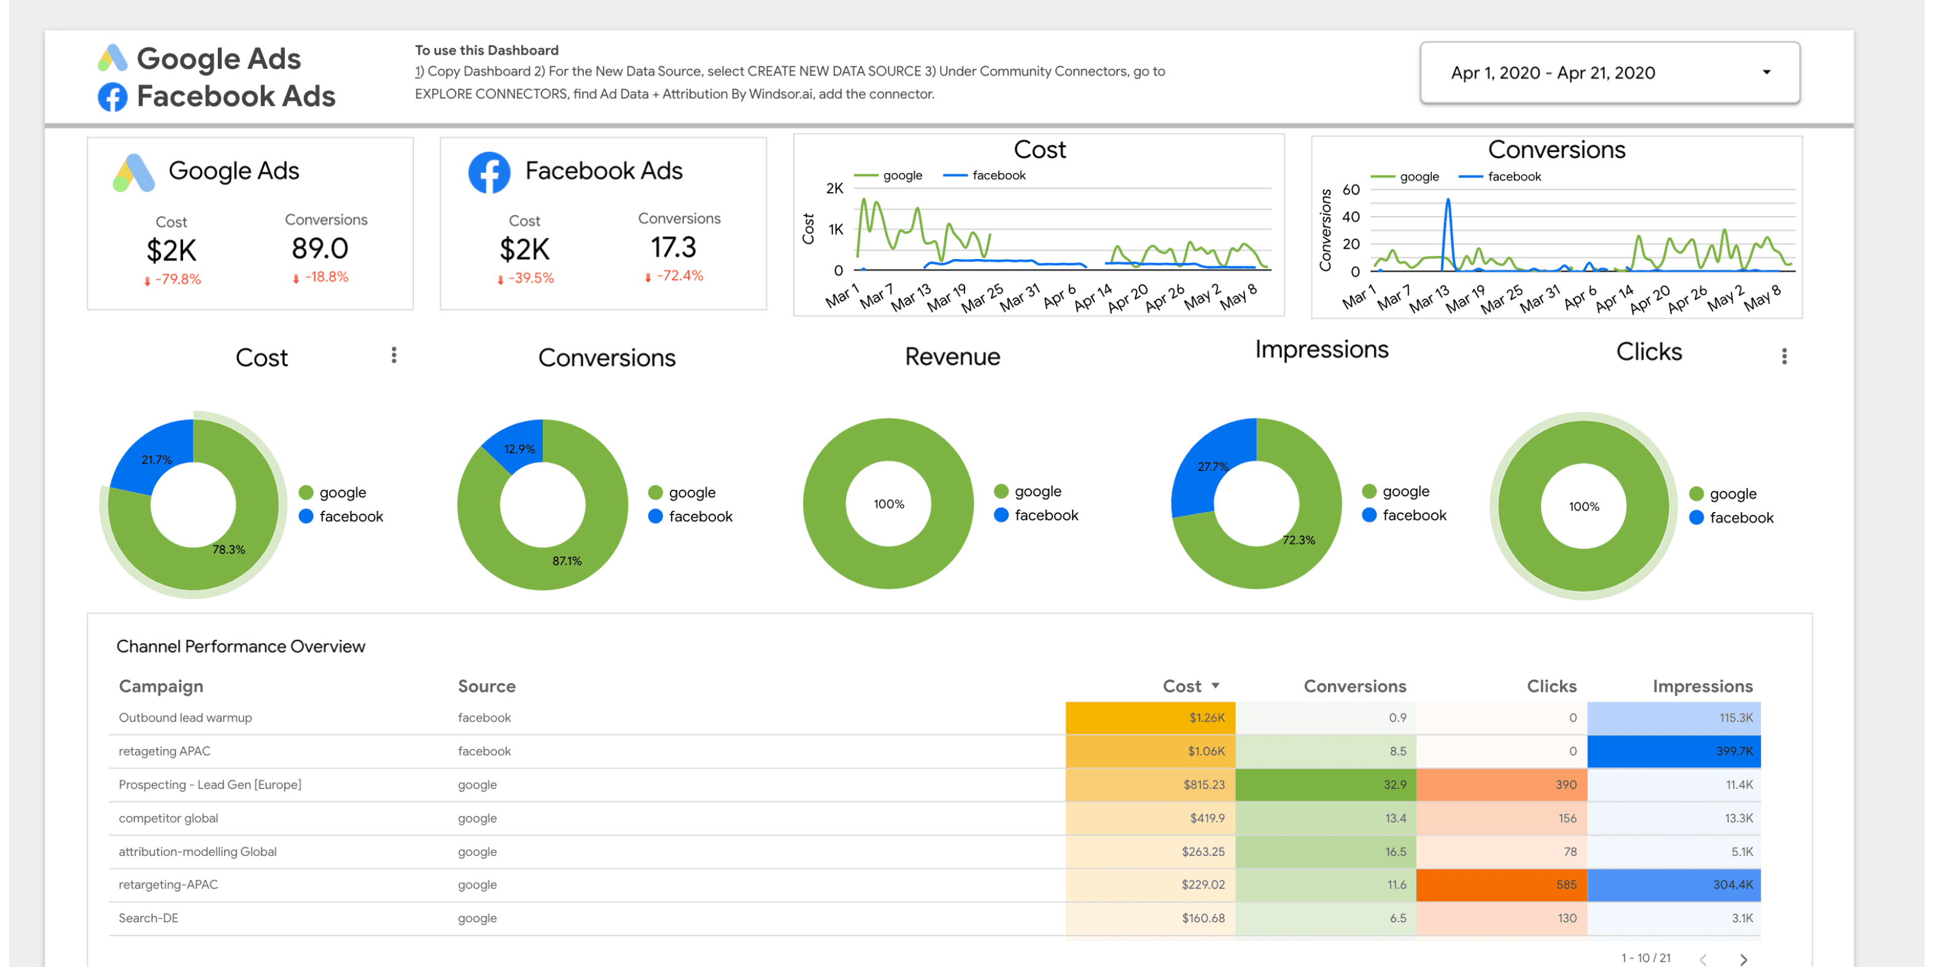Click the 1 - 10 / 21 pagination label

(1645, 958)
